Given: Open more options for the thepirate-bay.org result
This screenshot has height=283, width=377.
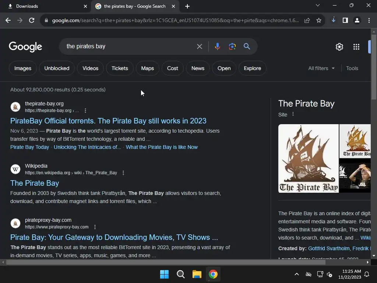Looking at the screenshot, I should pyautogui.click(x=85, y=111).
